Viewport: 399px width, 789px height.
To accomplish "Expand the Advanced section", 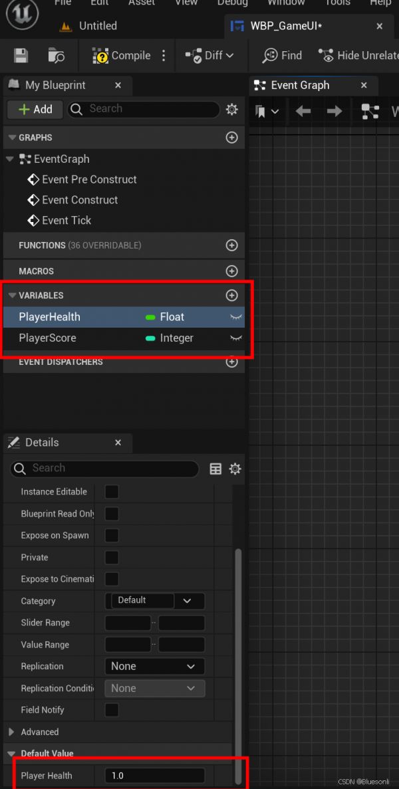I will click(x=11, y=732).
